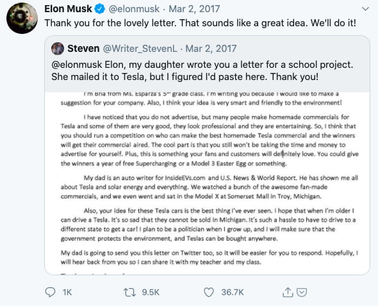
Task: Click the quoted tweet's Mar 2, 2017 date
Action: coord(211,49)
